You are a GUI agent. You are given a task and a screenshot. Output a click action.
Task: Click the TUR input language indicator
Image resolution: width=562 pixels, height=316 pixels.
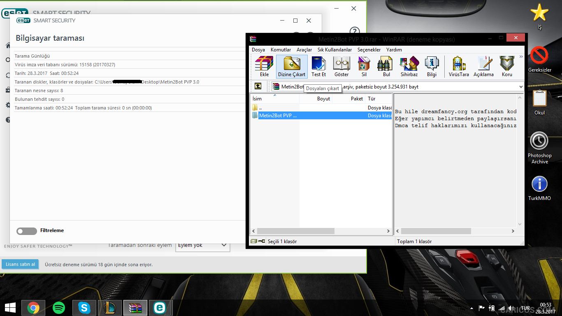[525, 308]
